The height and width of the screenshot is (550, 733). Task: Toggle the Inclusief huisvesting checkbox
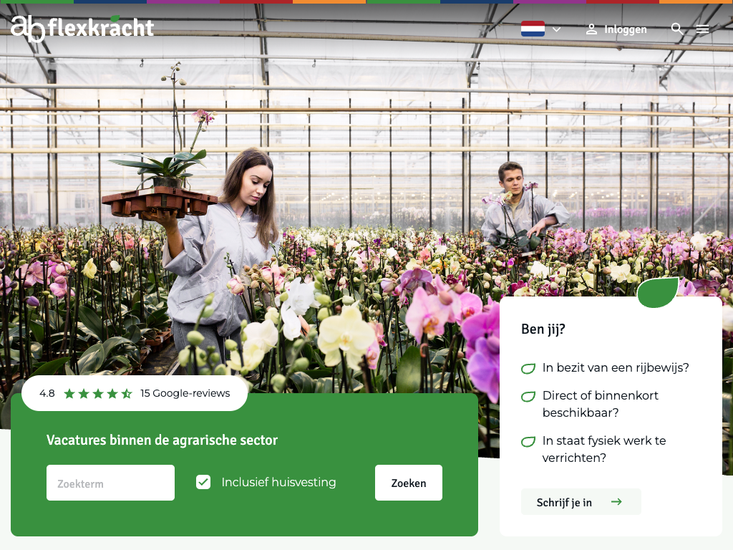203,482
